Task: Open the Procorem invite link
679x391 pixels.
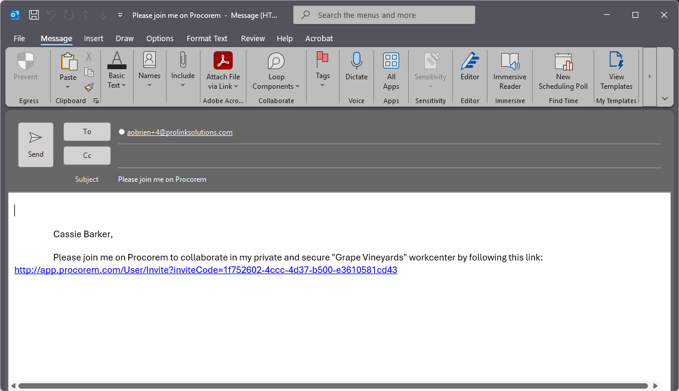Action: (206, 270)
